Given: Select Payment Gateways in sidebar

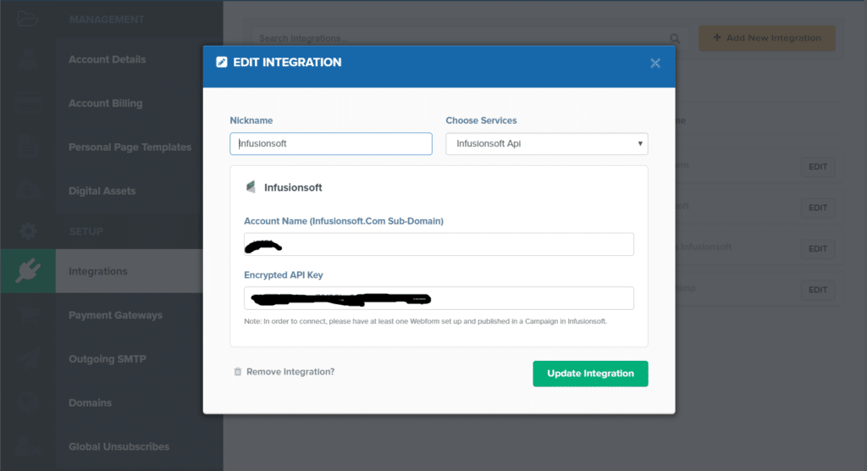Looking at the screenshot, I should (x=115, y=315).
